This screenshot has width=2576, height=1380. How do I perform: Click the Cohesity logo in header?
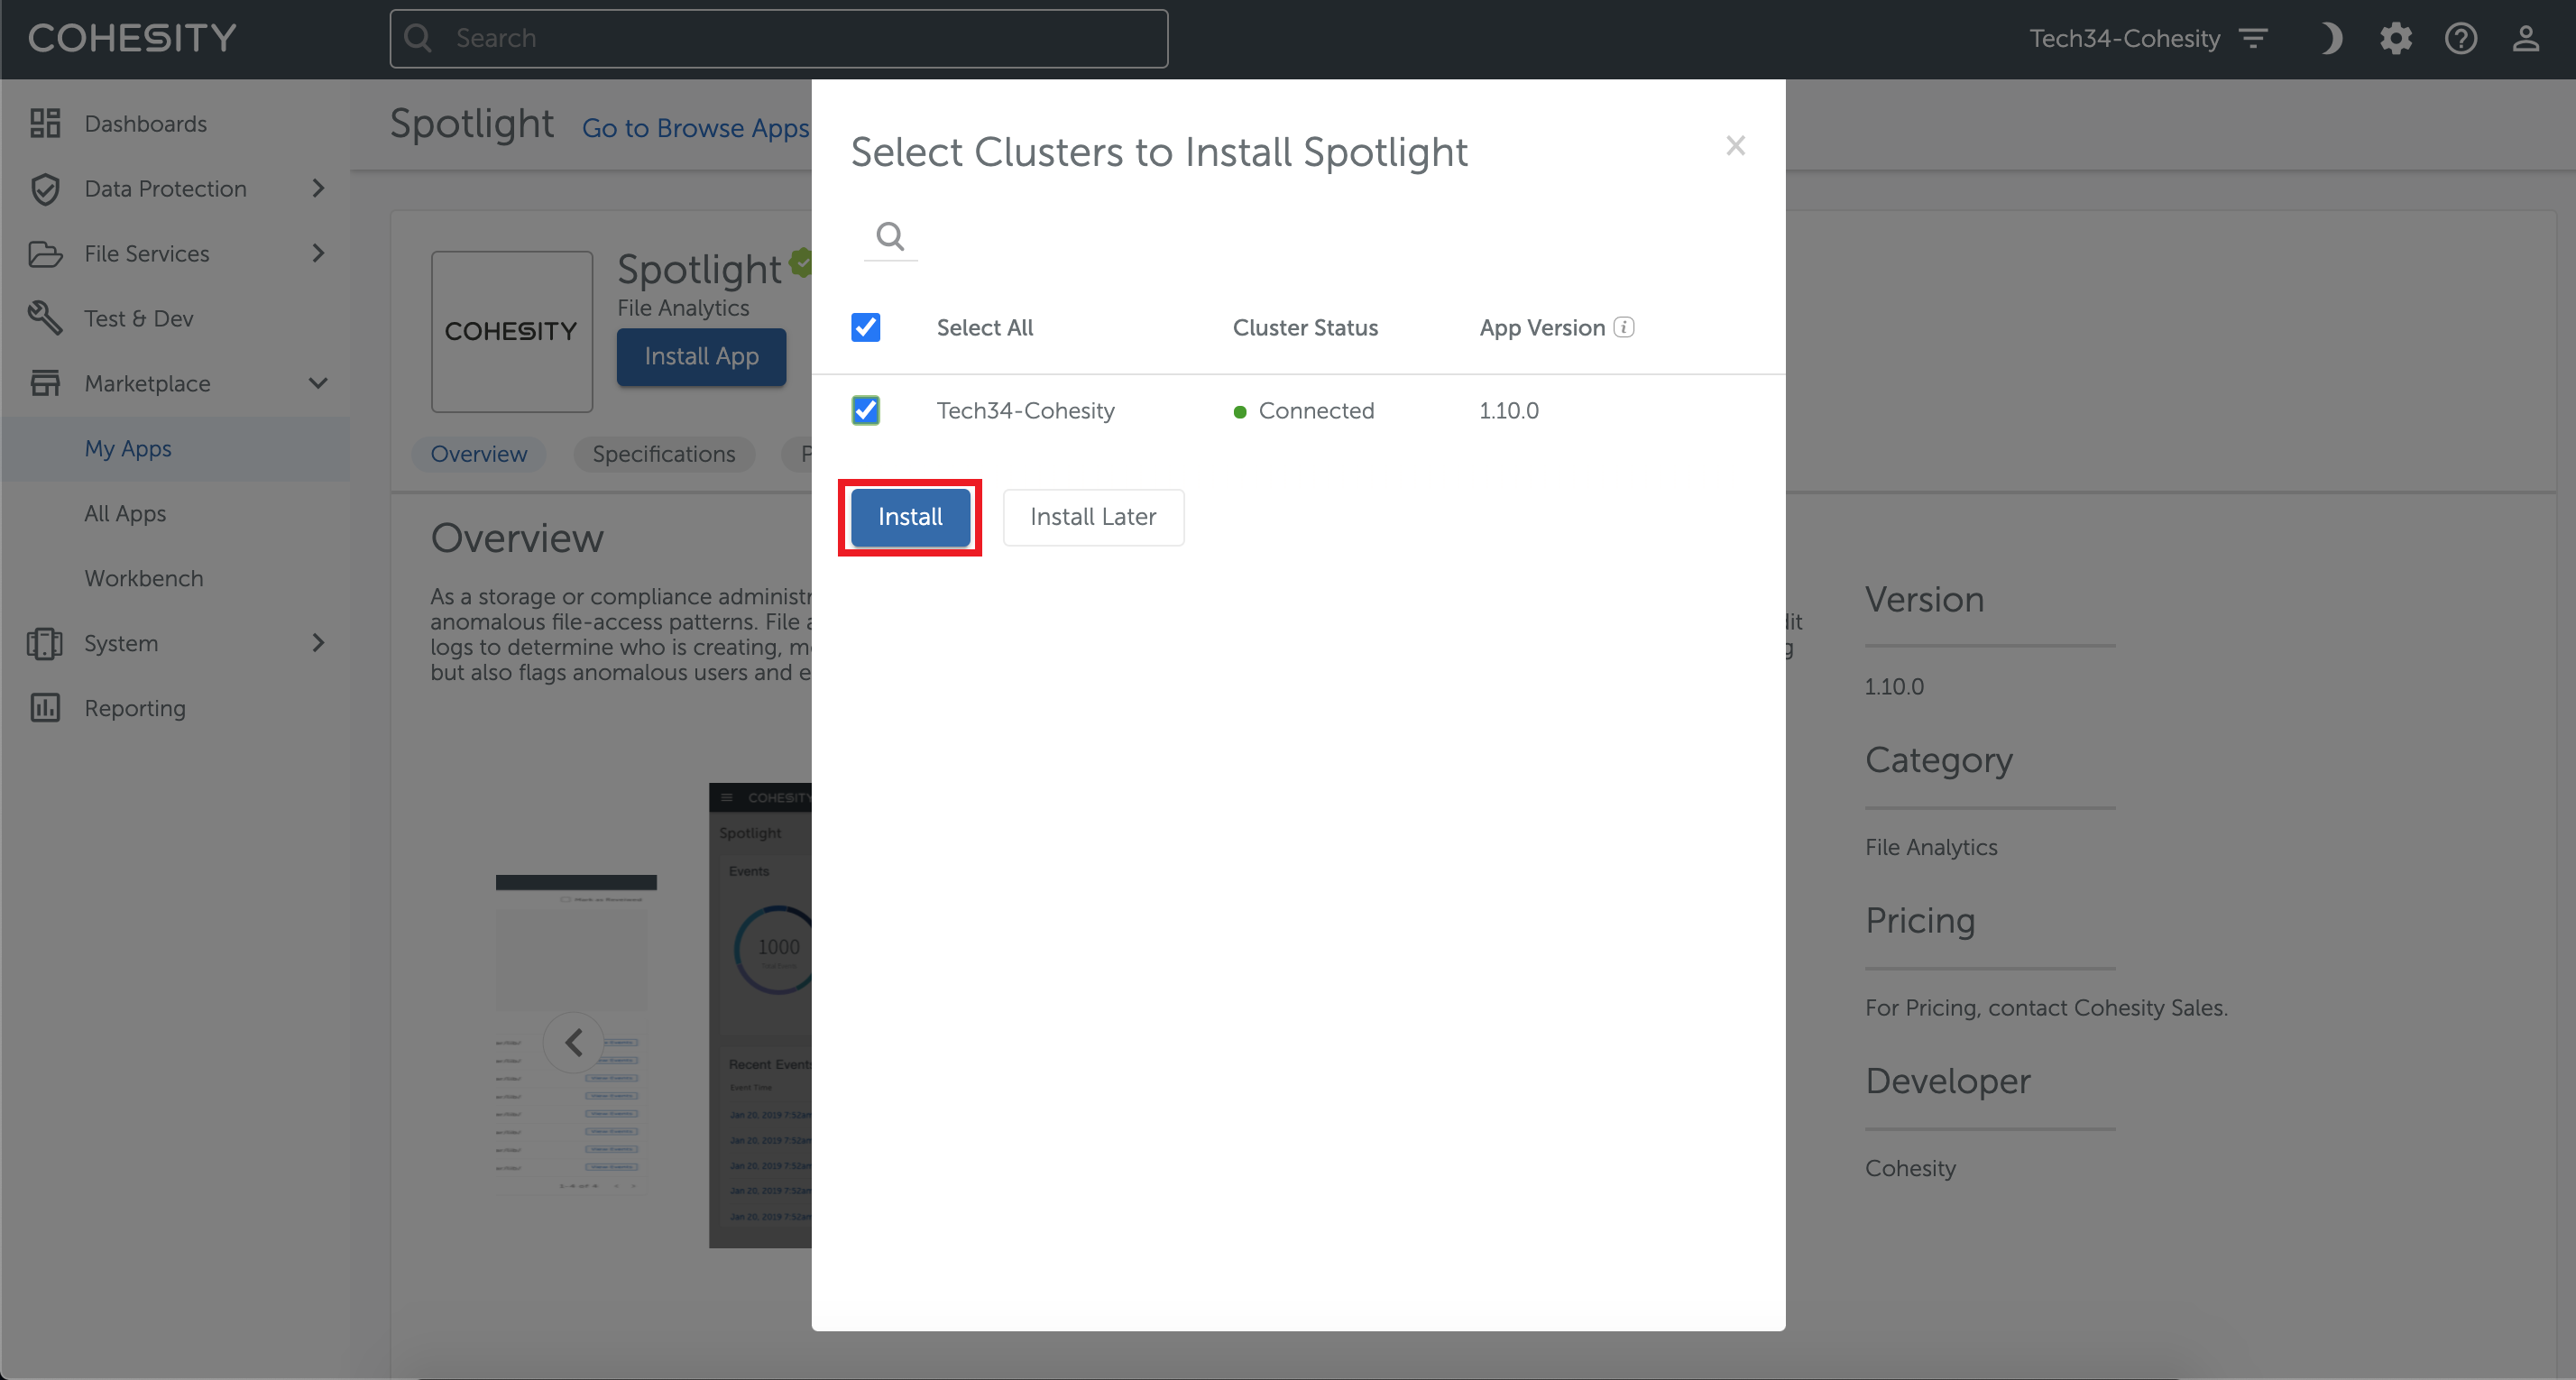pos(132,38)
